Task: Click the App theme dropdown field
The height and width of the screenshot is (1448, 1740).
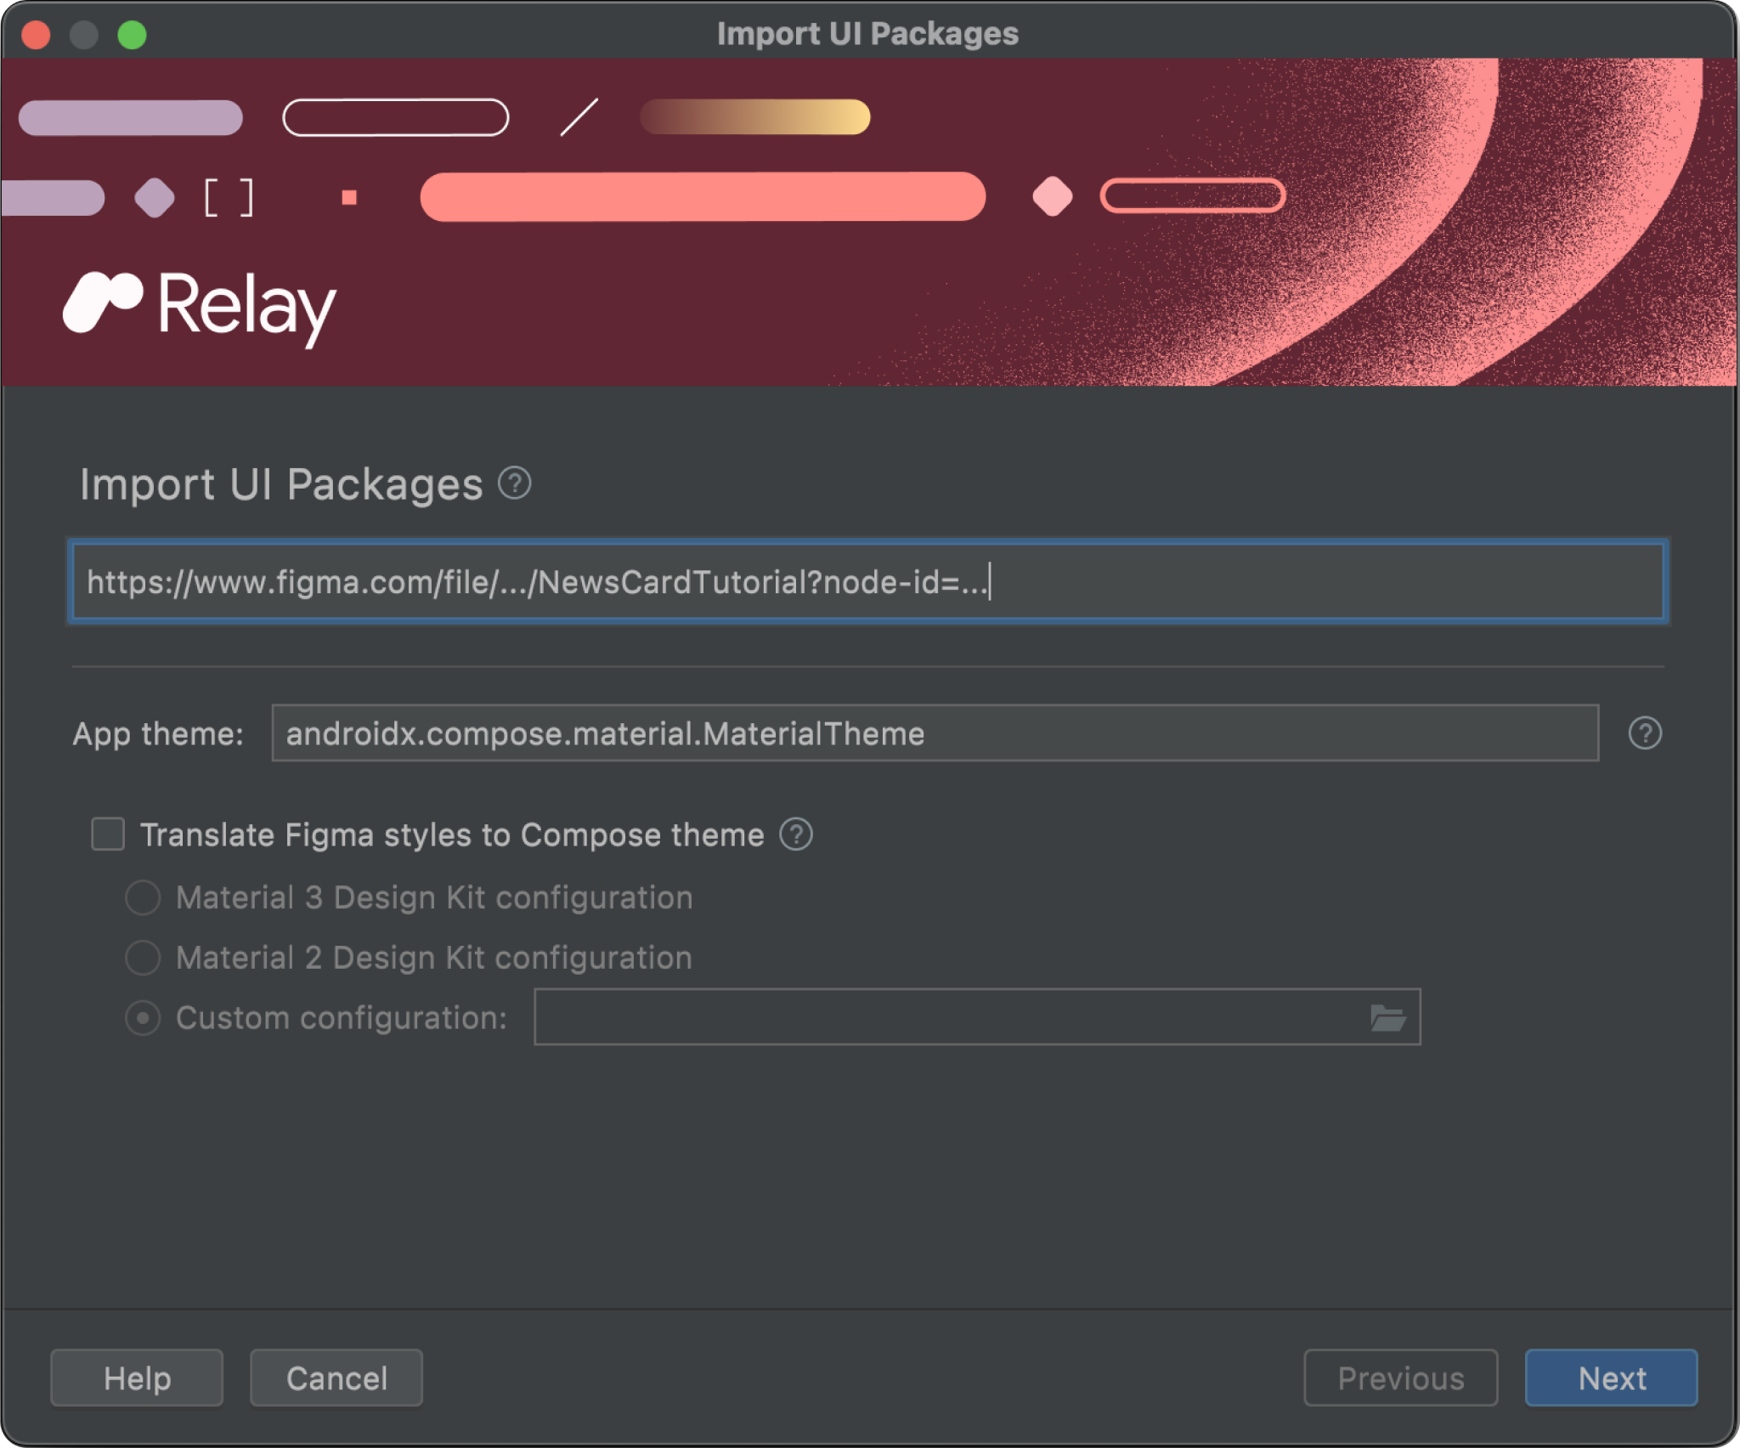Action: (935, 732)
